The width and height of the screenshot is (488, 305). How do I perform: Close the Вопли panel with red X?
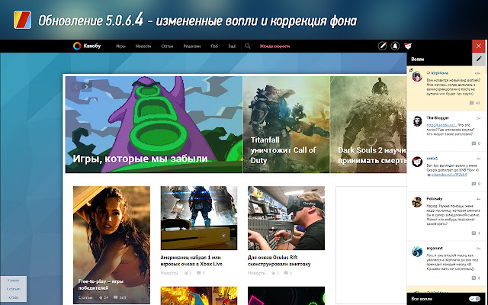[x=479, y=46]
